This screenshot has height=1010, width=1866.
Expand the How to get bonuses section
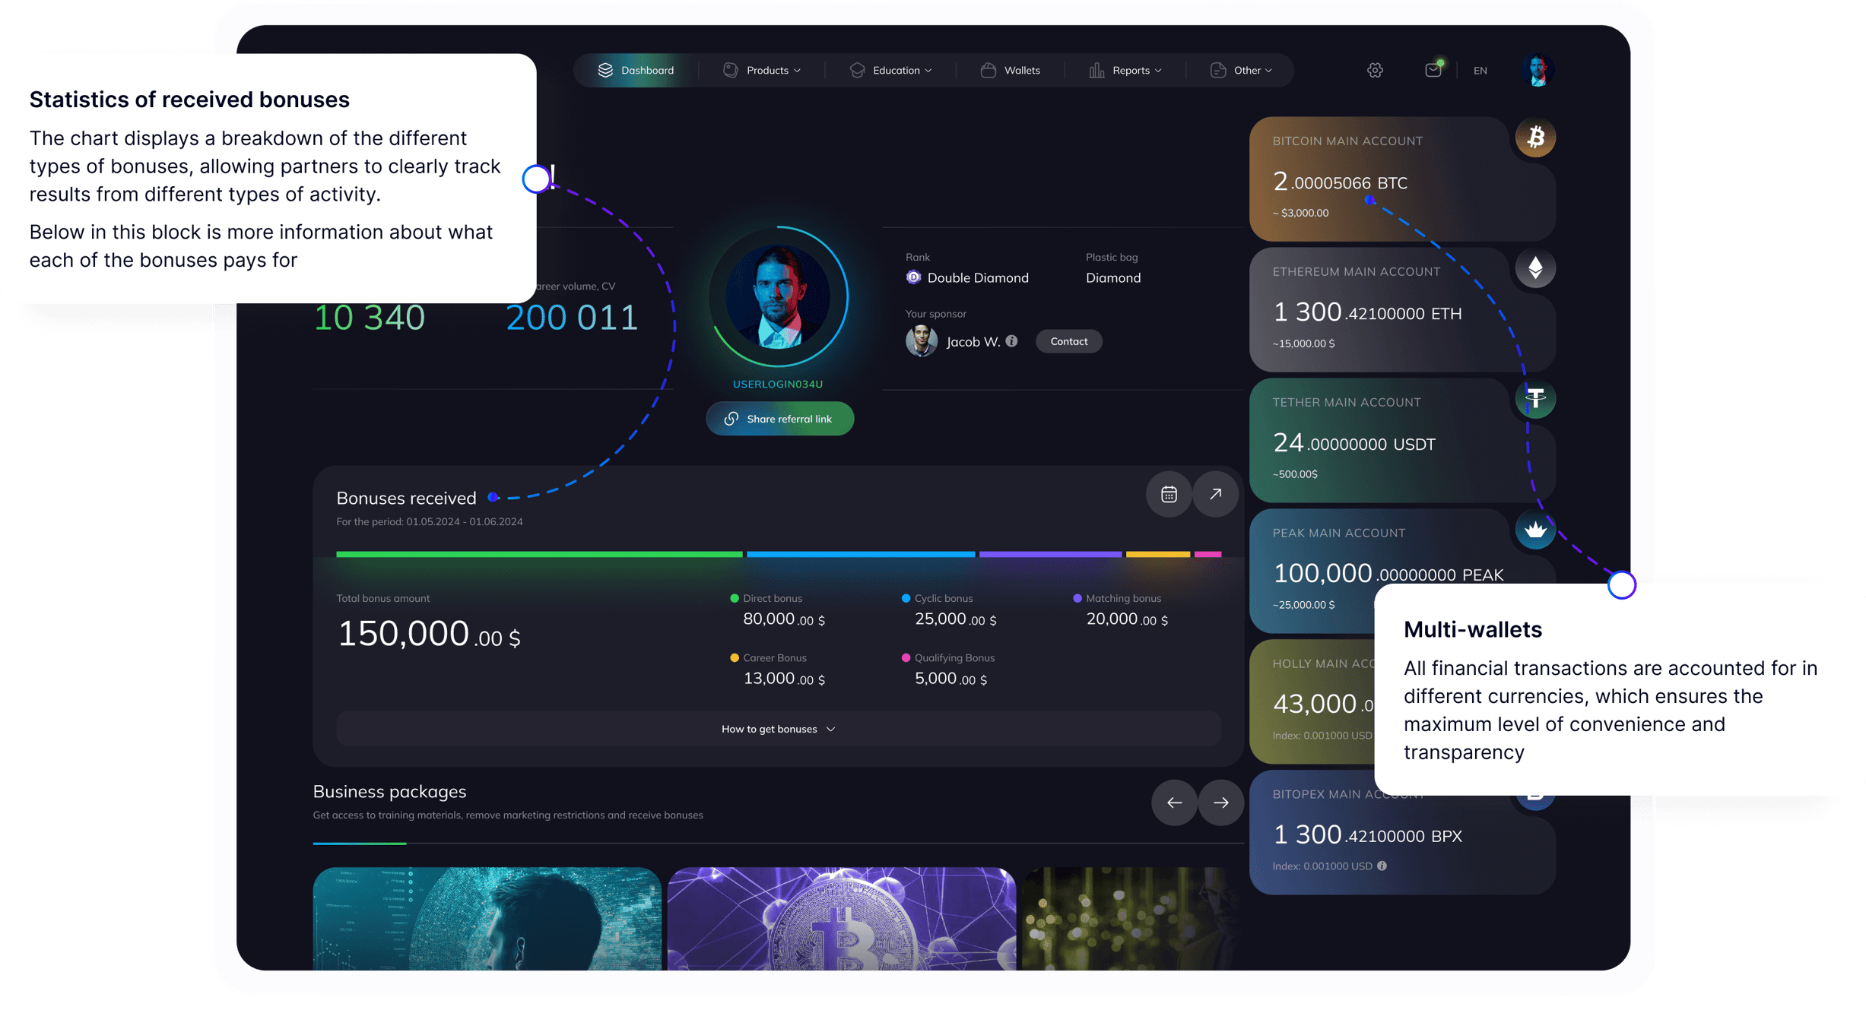tap(778, 728)
